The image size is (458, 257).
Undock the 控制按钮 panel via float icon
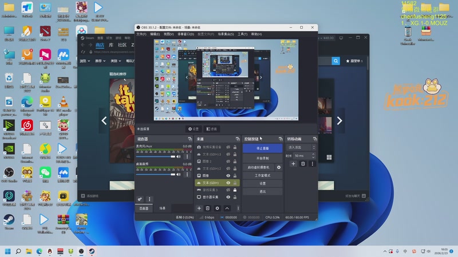tap(281, 139)
